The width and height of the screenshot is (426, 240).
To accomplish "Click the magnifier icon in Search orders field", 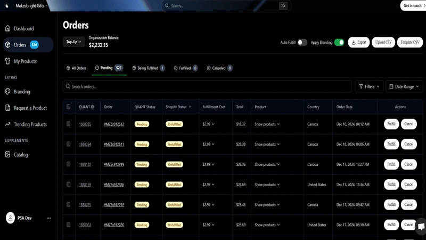I will (68, 86).
